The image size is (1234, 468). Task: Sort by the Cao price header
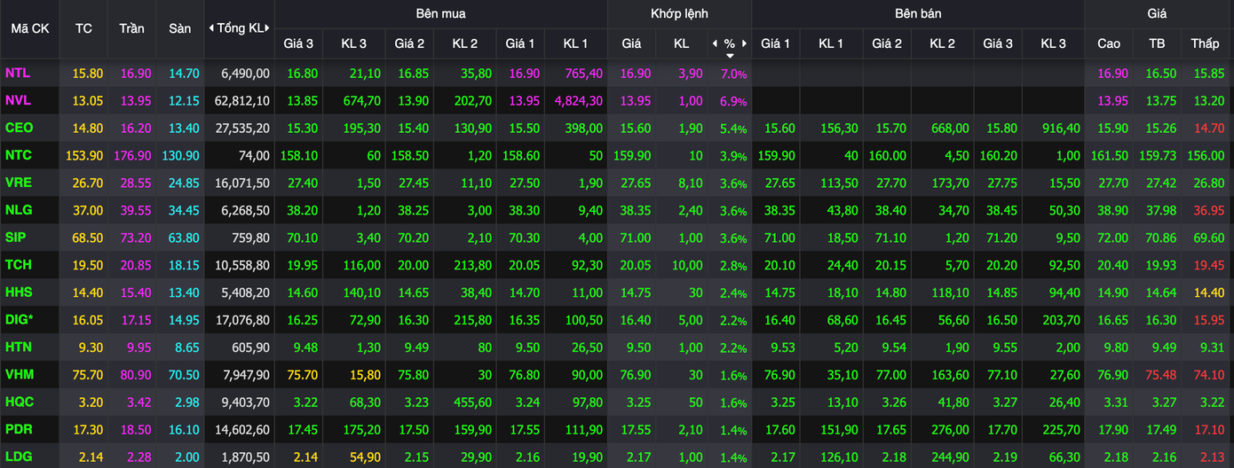1109,43
